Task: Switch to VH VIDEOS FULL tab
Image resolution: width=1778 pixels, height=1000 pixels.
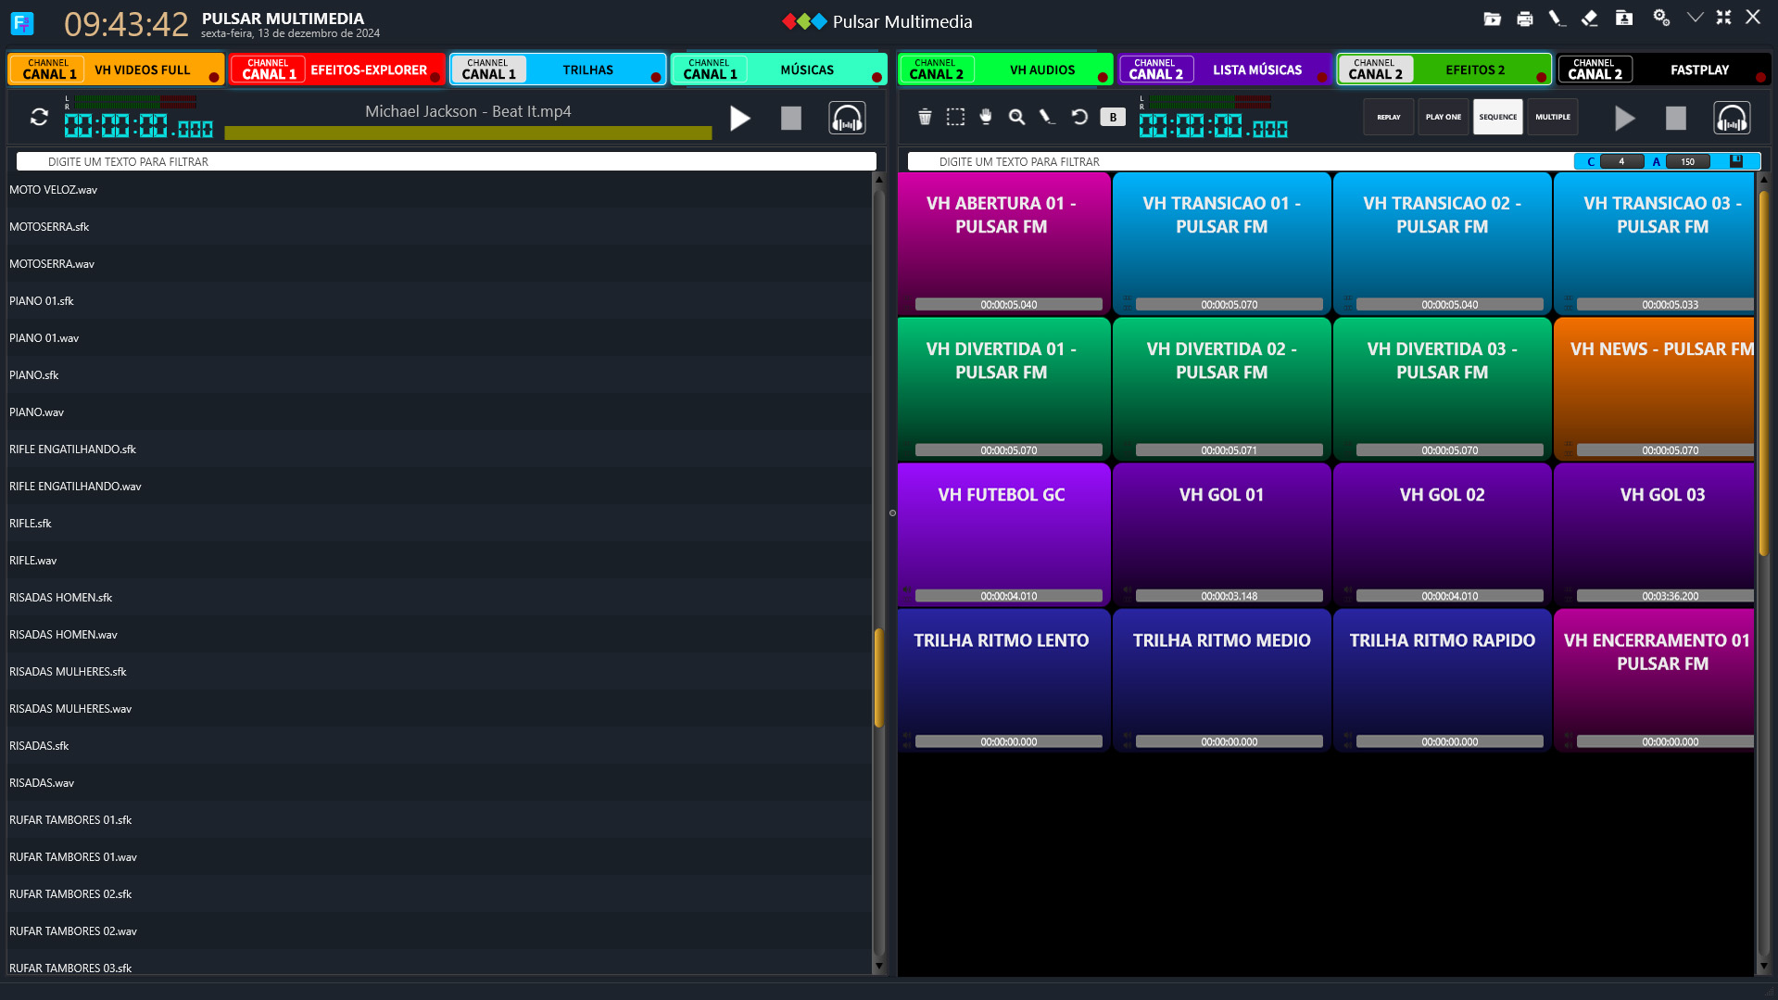Action: tap(116, 70)
